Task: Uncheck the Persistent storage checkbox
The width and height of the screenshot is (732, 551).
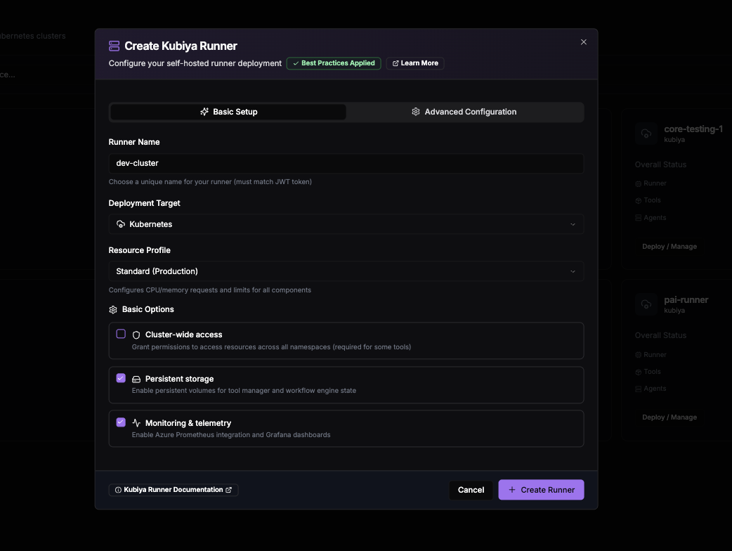Action: click(x=121, y=378)
